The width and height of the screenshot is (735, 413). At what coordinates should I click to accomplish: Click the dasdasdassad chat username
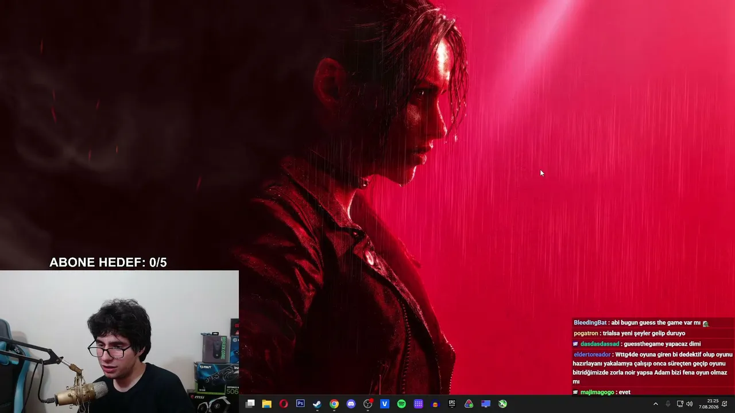click(x=599, y=344)
